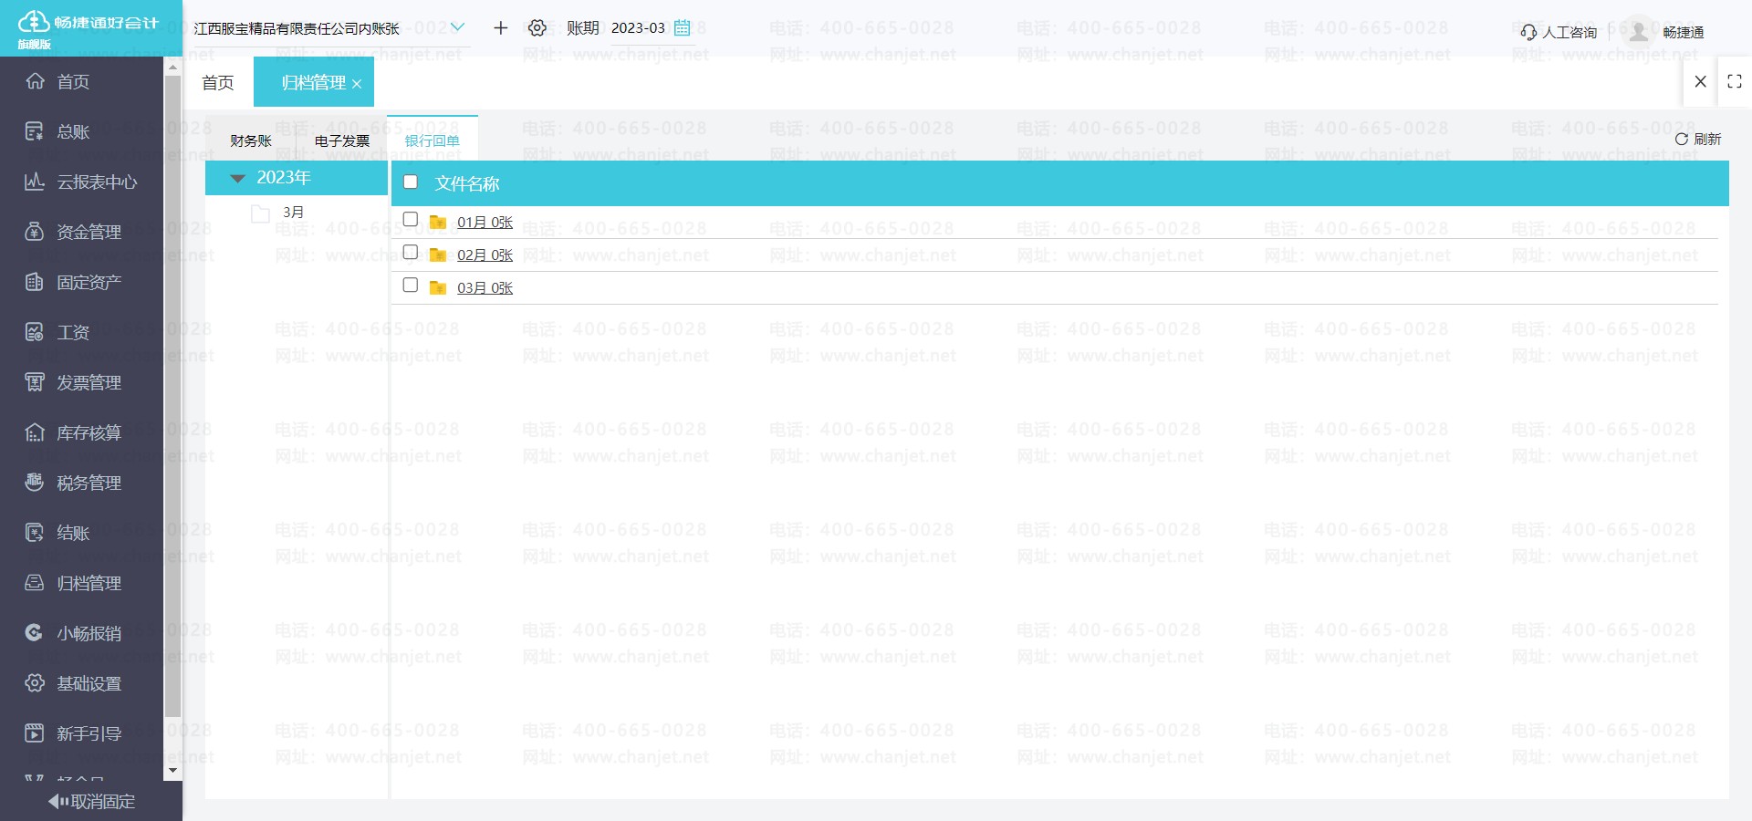Tick the checkbox for 01月 0张

tap(411, 220)
